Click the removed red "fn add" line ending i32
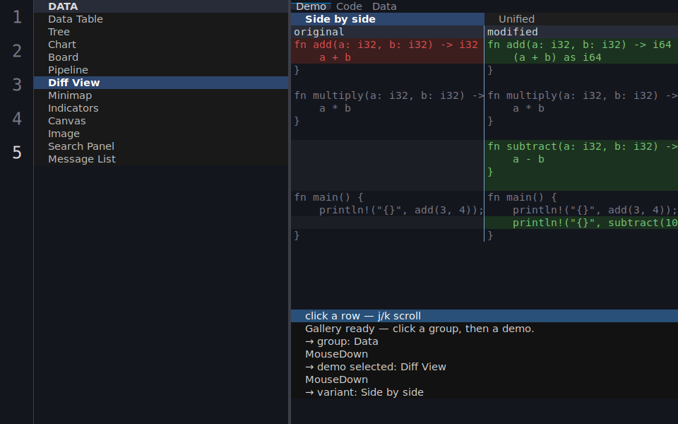Viewport: 678px width, 424px height. 388,45
